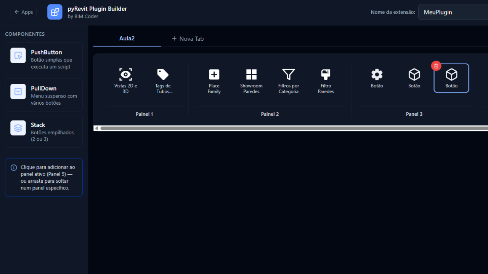Click the pyRevit Plugin Builder logo icon
488x274 pixels.
pos(55,12)
